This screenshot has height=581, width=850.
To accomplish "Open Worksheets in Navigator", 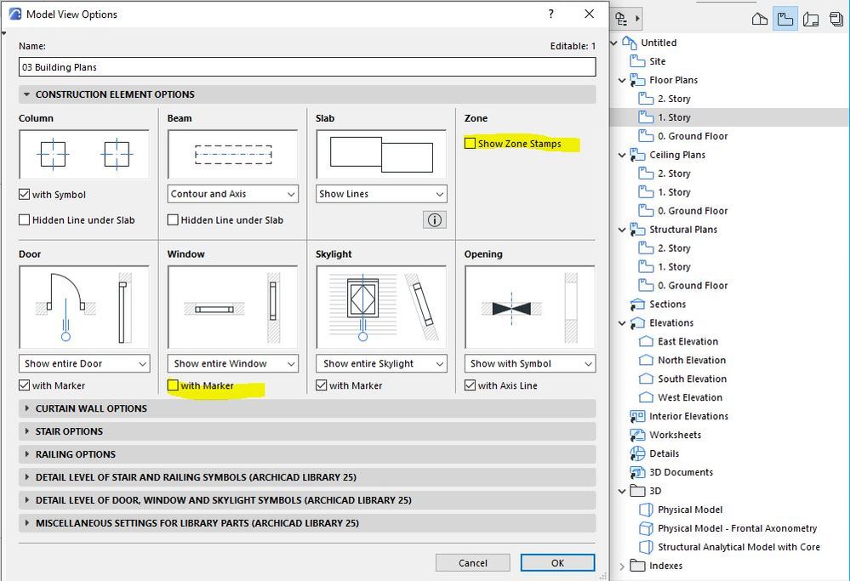I will point(675,436).
